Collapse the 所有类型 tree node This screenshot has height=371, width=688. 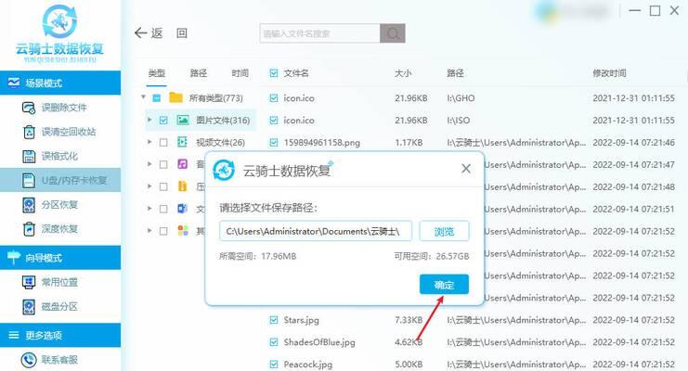144,96
